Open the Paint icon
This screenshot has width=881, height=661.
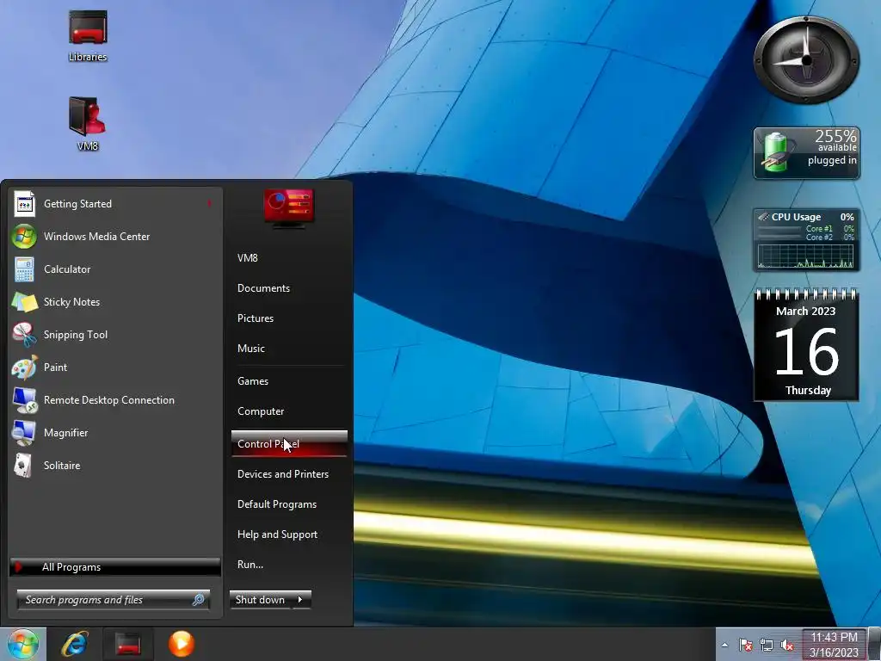click(24, 367)
